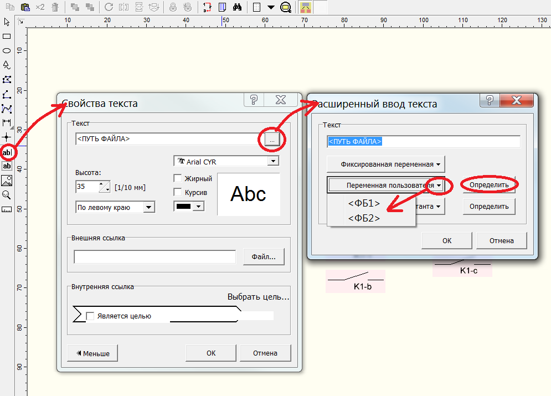Screen dimensions: 551x396
Task: Select the dimension measurement tool
Action: (x=7, y=122)
